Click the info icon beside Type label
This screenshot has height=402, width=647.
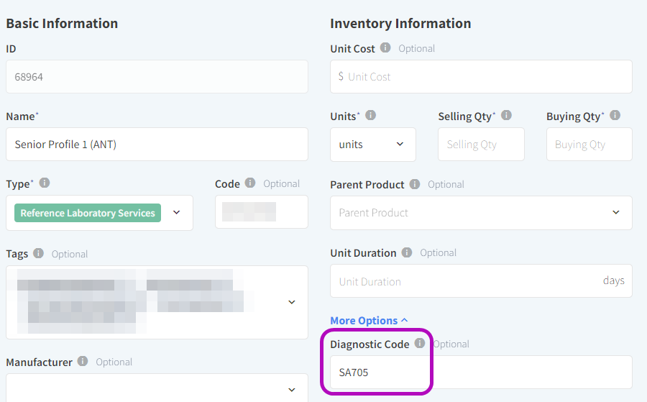click(x=45, y=183)
